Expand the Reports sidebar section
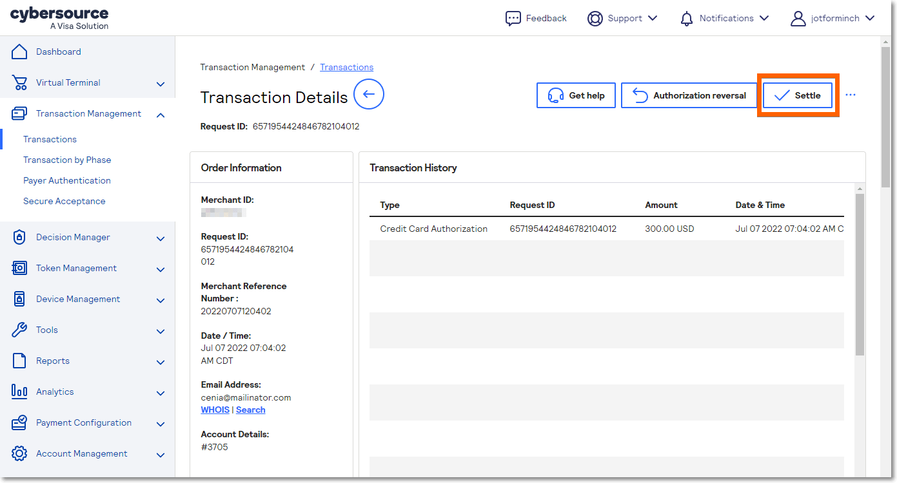This screenshot has height=483, width=897. pos(161,362)
